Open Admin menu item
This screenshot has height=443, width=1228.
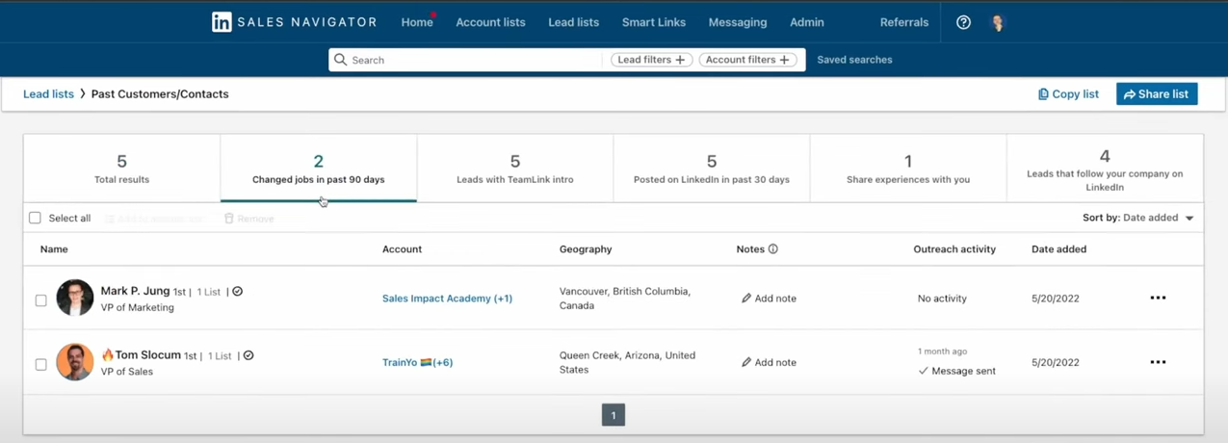coord(807,22)
